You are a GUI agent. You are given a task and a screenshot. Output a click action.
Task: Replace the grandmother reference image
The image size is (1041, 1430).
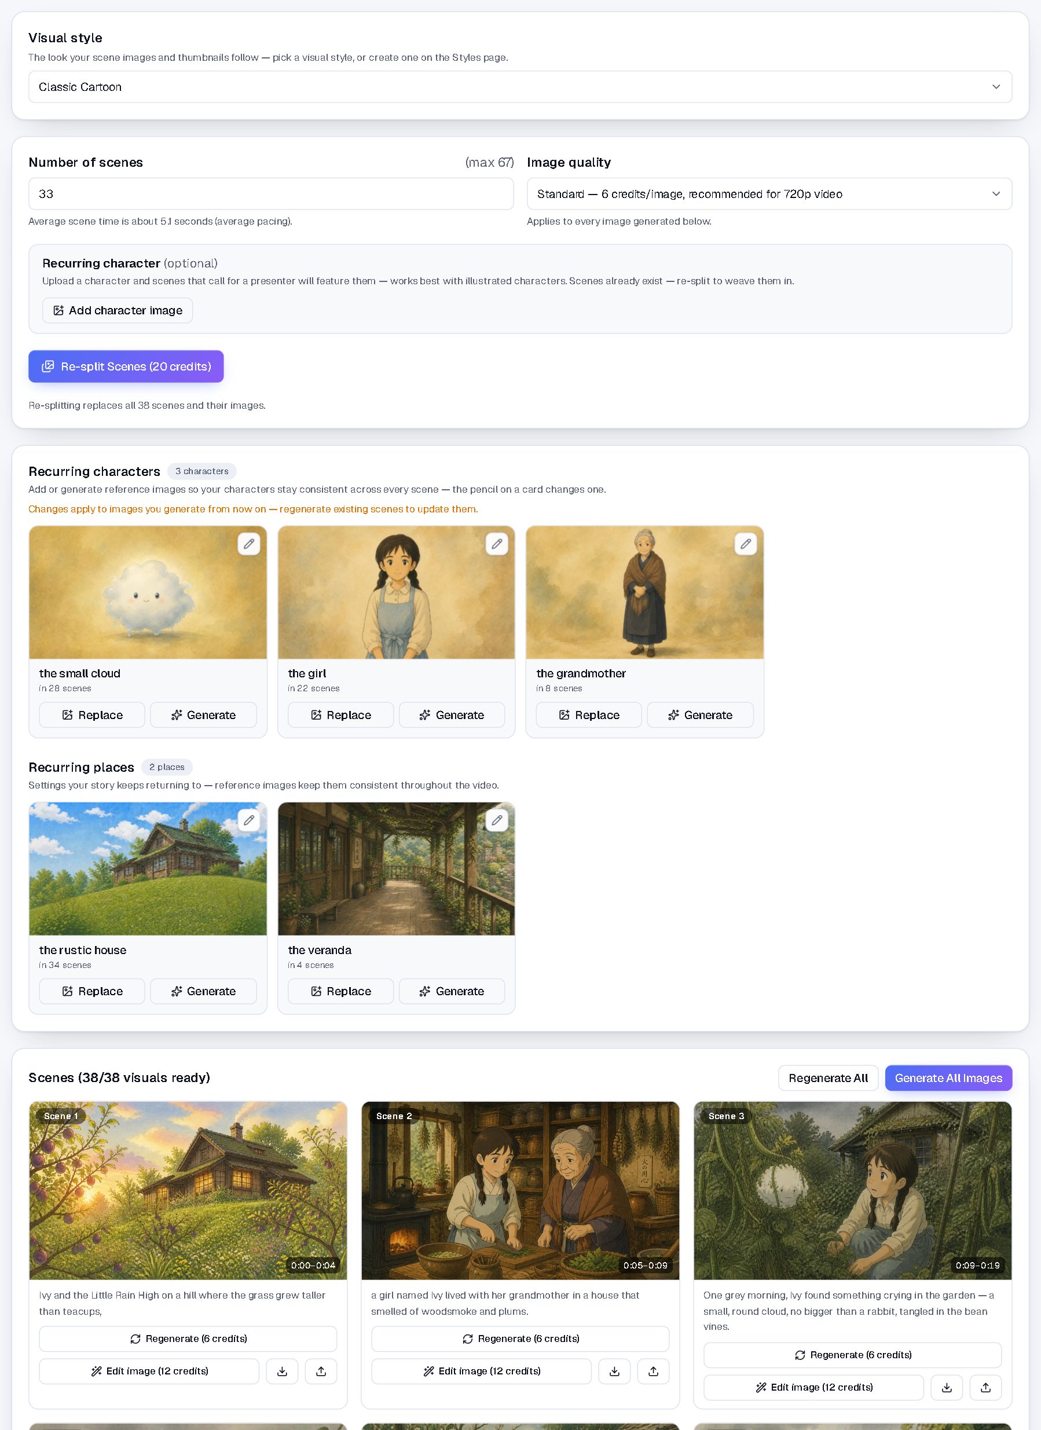[589, 715]
